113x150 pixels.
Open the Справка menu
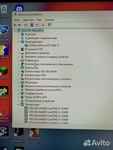pos(49,20)
